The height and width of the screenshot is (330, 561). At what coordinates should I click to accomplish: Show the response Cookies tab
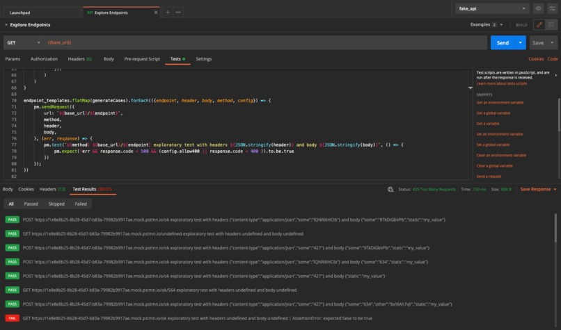[x=26, y=189]
